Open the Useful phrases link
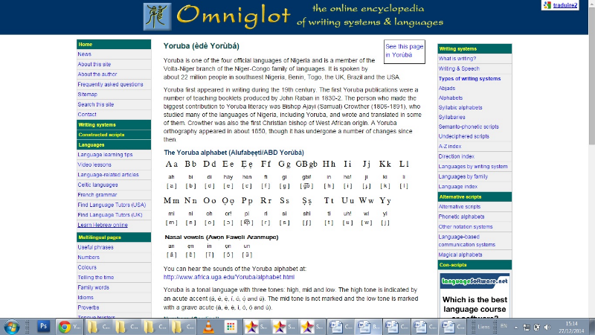 [x=95, y=247]
